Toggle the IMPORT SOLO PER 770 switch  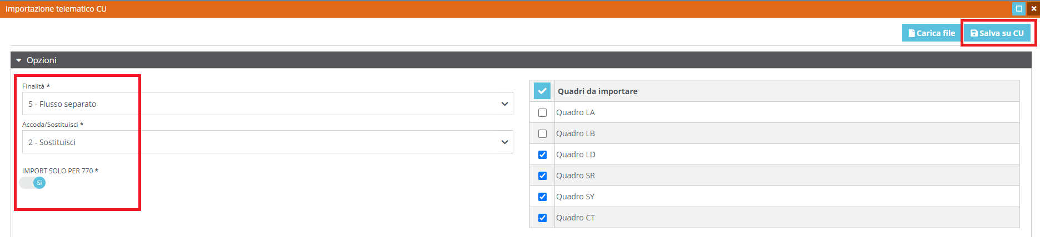pyautogui.click(x=33, y=183)
